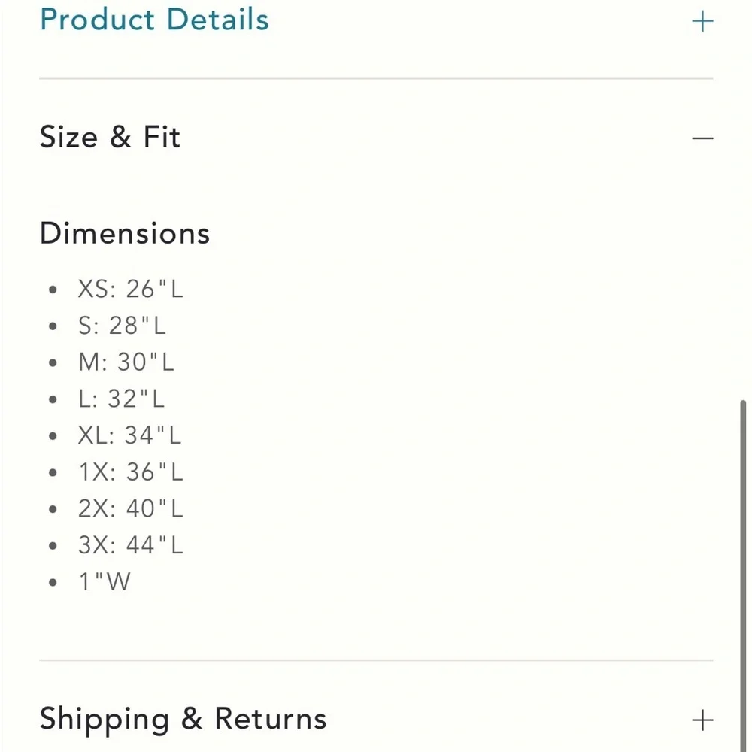The image size is (752, 752).
Task: Open the Product Details heading
Action: [x=154, y=20]
